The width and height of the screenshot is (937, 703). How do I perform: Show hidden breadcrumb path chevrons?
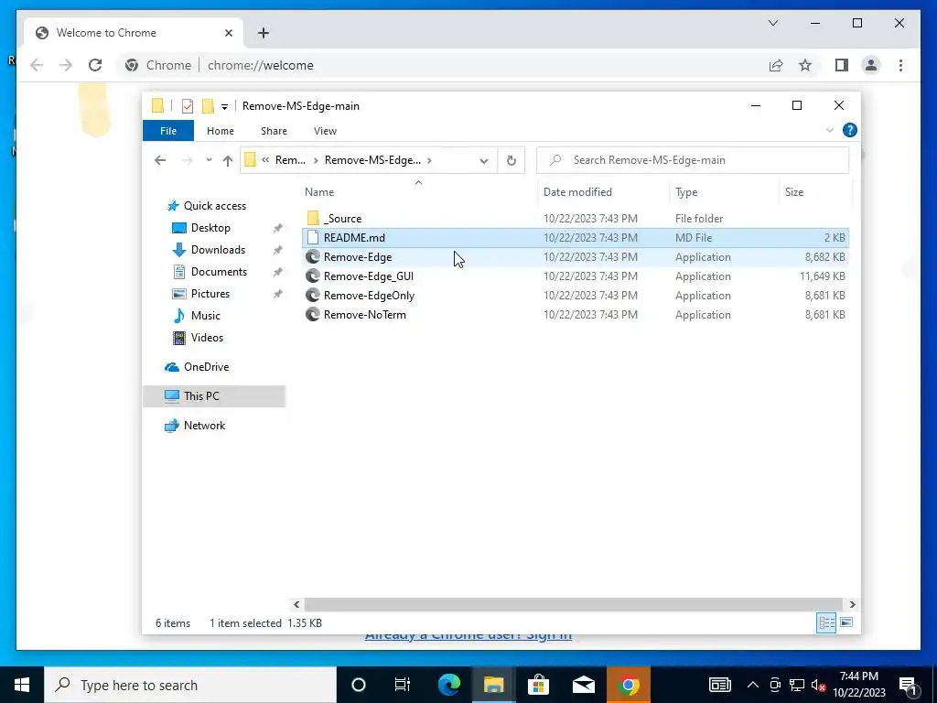(265, 160)
